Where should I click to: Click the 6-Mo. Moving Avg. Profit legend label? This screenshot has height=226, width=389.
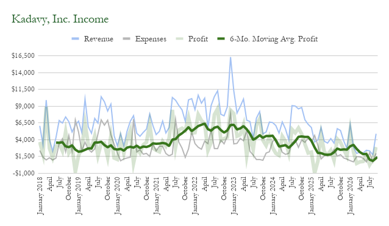point(274,39)
